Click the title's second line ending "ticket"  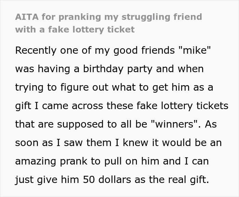click(x=75, y=29)
